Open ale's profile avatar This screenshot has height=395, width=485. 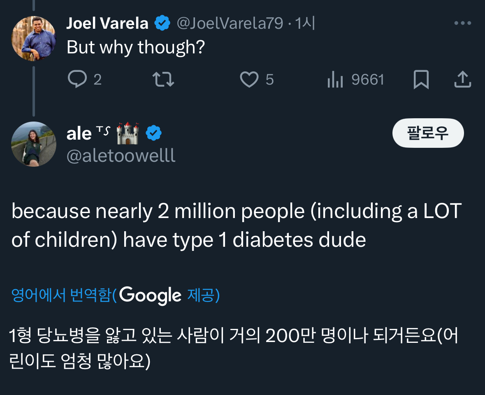tap(33, 144)
